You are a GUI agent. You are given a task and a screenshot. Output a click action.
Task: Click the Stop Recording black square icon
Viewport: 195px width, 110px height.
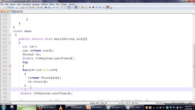[93, 8]
